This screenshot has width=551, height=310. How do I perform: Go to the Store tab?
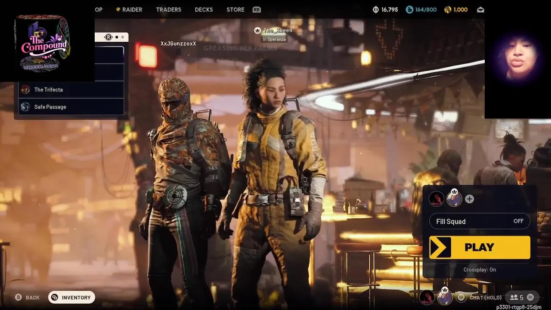click(235, 9)
